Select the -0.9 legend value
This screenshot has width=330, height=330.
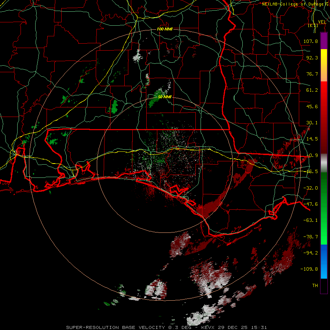(312, 155)
